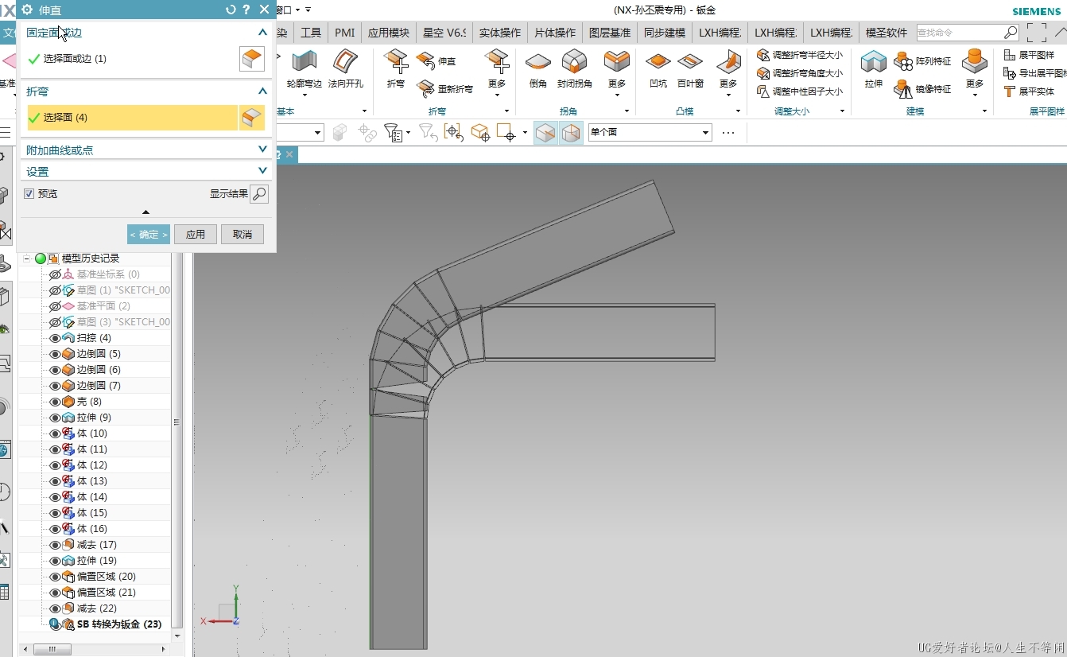Image resolution: width=1067 pixels, height=657 pixels.
Task: Click the reset icon in 伸直 dialog title
Action: pyautogui.click(x=231, y=10)
